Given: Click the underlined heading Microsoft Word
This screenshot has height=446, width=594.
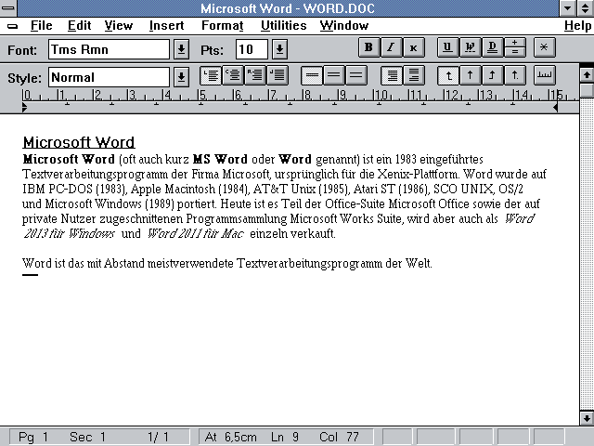Looking at the screenshot, I should pyautogui.click(x=79, y=142).
